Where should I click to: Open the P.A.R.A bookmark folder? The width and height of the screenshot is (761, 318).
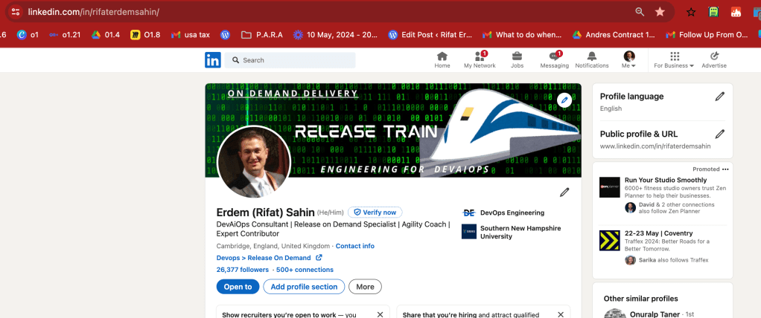(x=262, y=35)
